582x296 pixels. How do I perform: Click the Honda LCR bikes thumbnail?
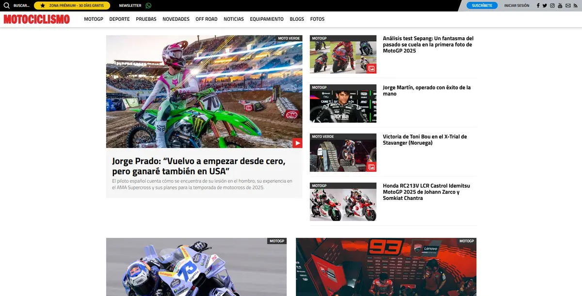click(343, 201)
